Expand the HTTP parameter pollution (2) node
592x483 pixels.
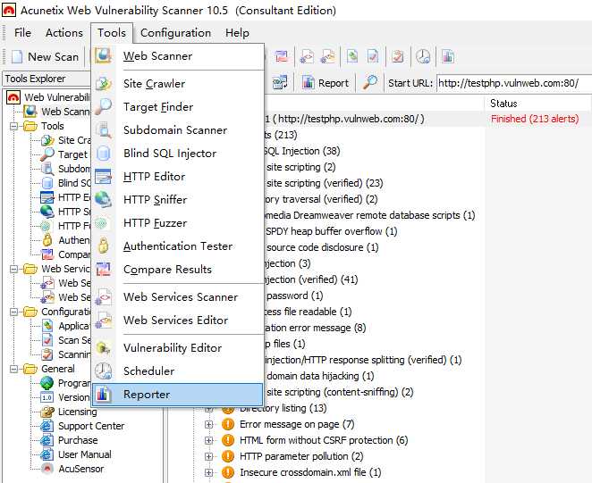point(208,456)
